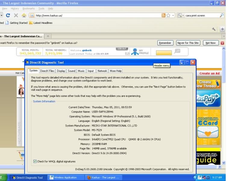
Task: Select the DirectX 9.0c version text
Action: [109, 153]
